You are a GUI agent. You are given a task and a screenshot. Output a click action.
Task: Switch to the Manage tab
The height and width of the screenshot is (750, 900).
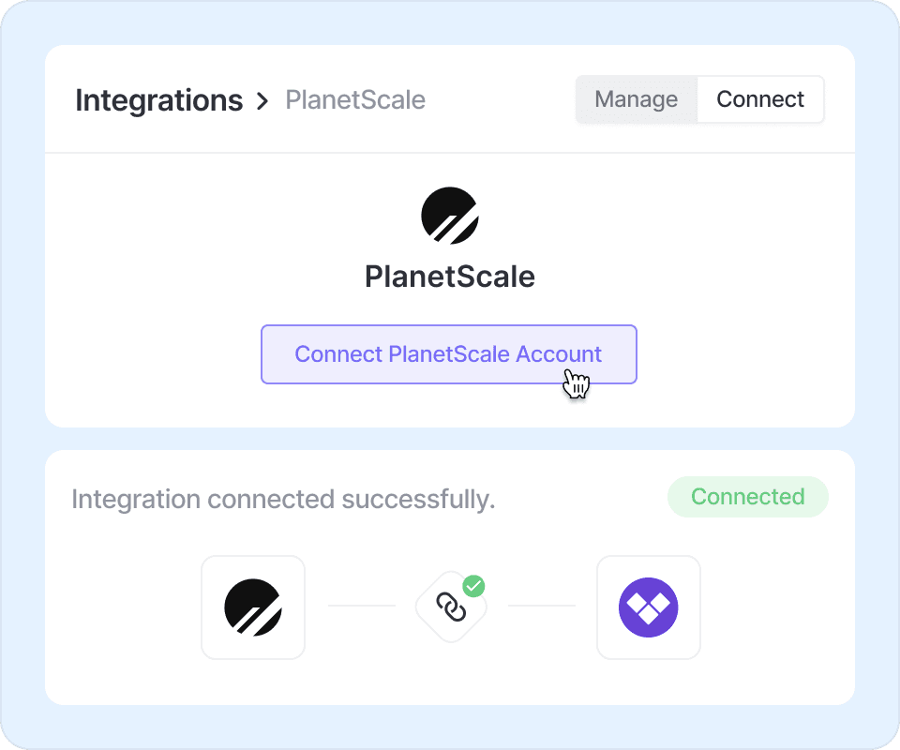click(637, 99)
